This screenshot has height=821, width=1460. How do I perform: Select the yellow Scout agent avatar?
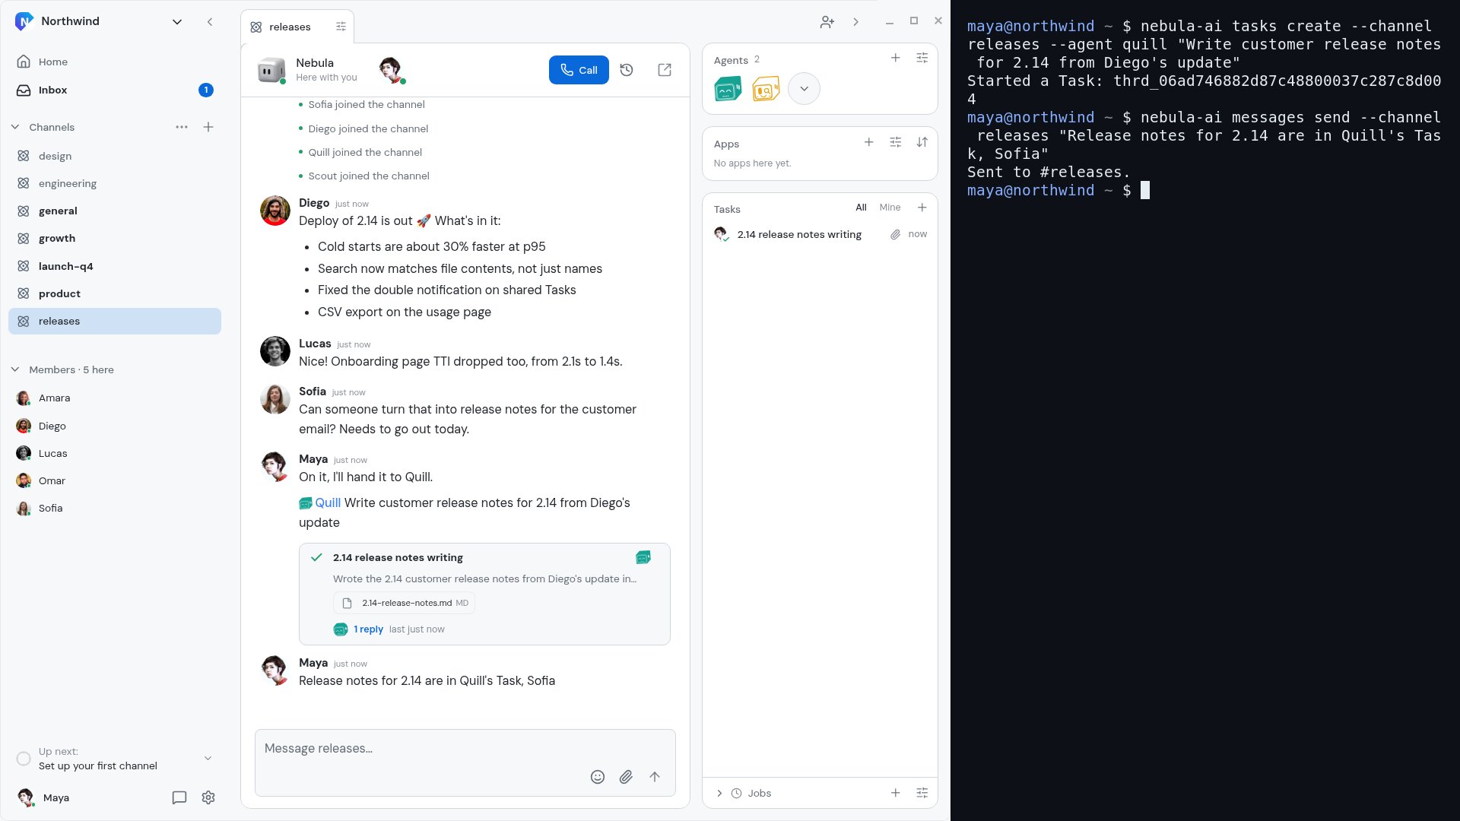coord(766,89)
